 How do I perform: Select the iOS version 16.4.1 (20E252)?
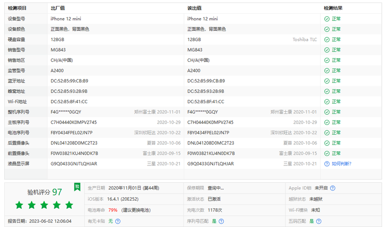[x=123, y=199]
